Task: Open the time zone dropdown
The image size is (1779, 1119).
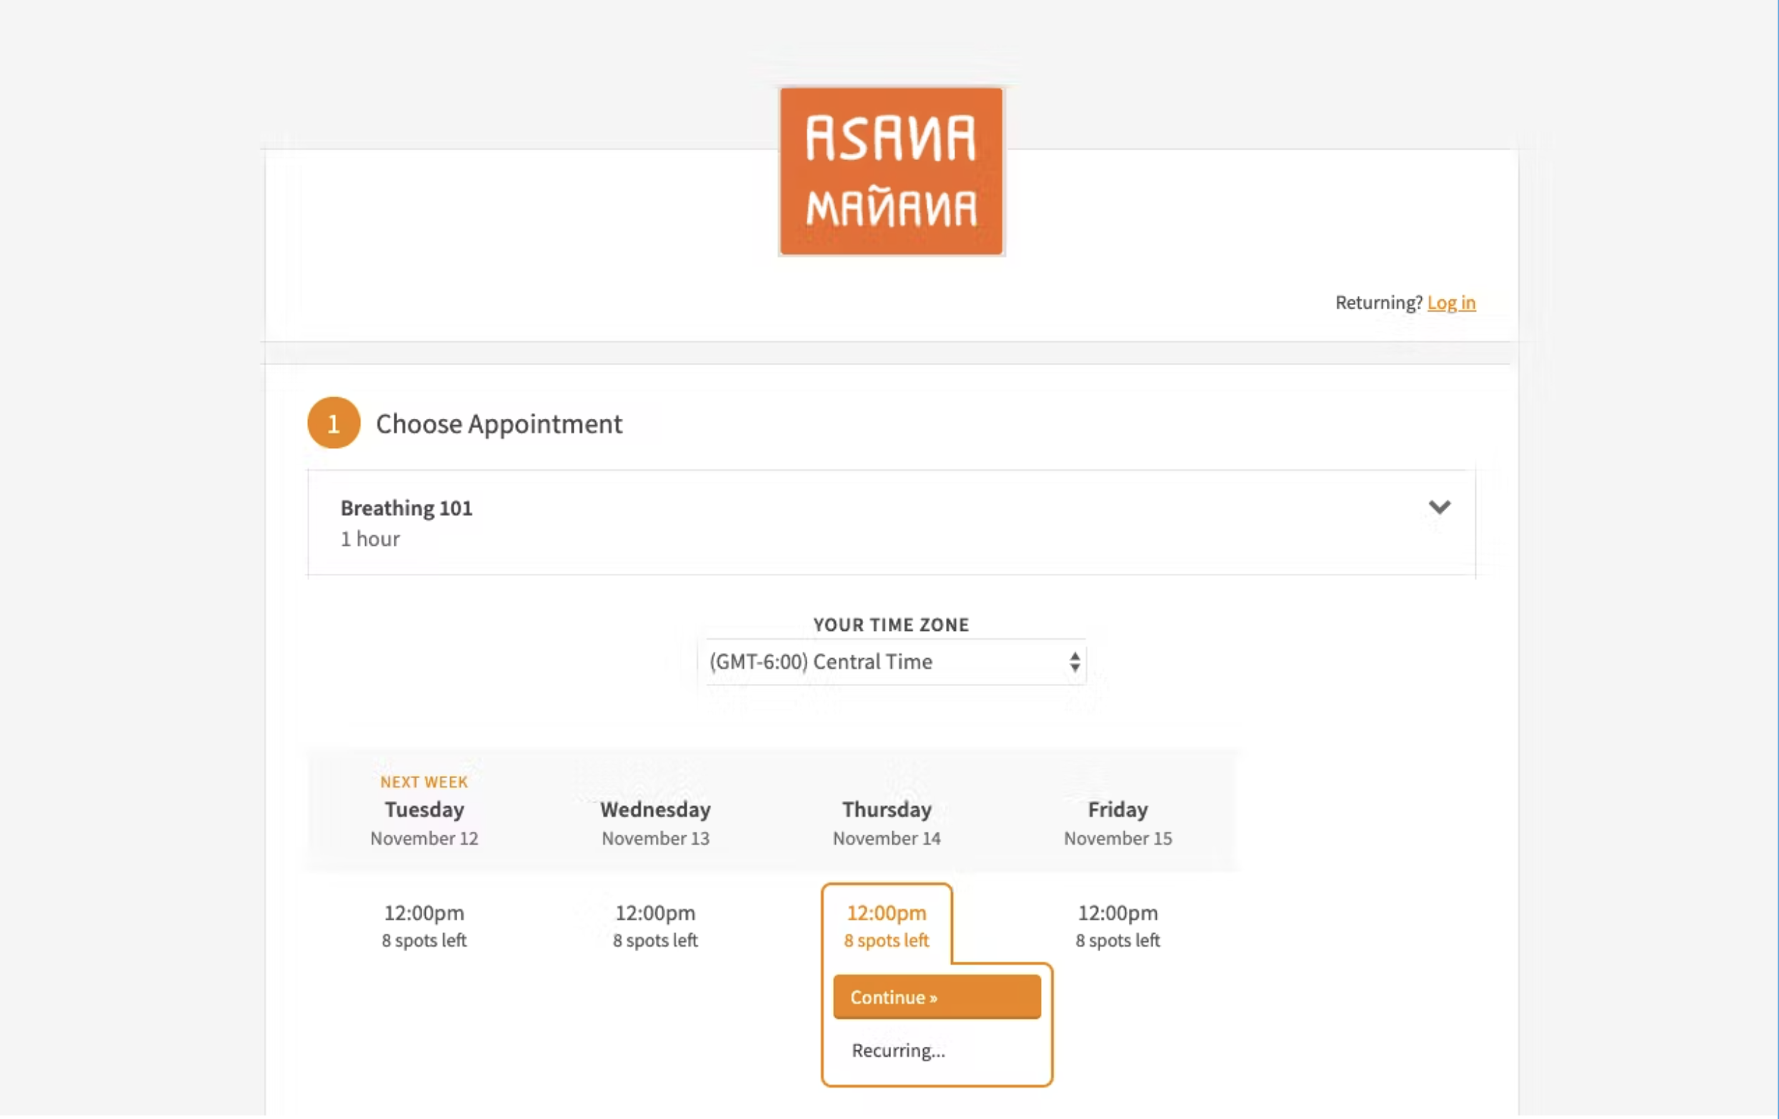Action: [892, 662]
